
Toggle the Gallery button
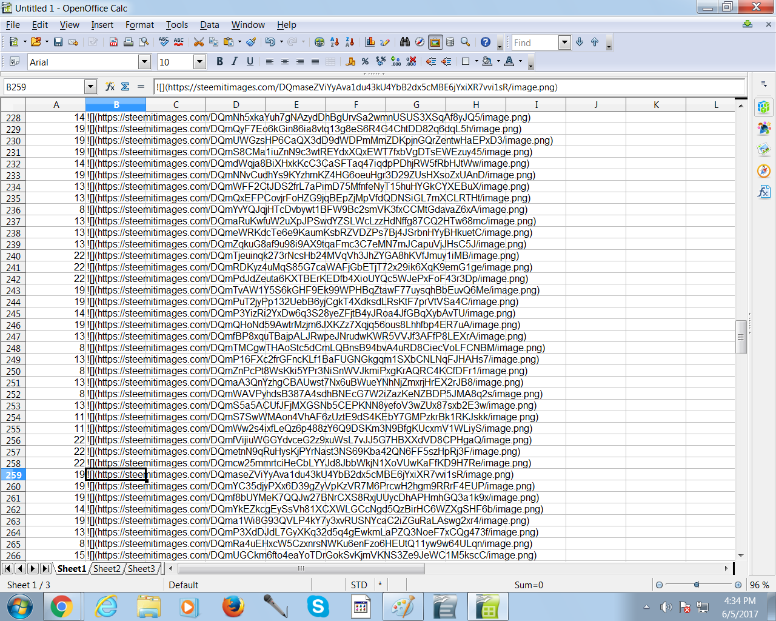(435, 42)
